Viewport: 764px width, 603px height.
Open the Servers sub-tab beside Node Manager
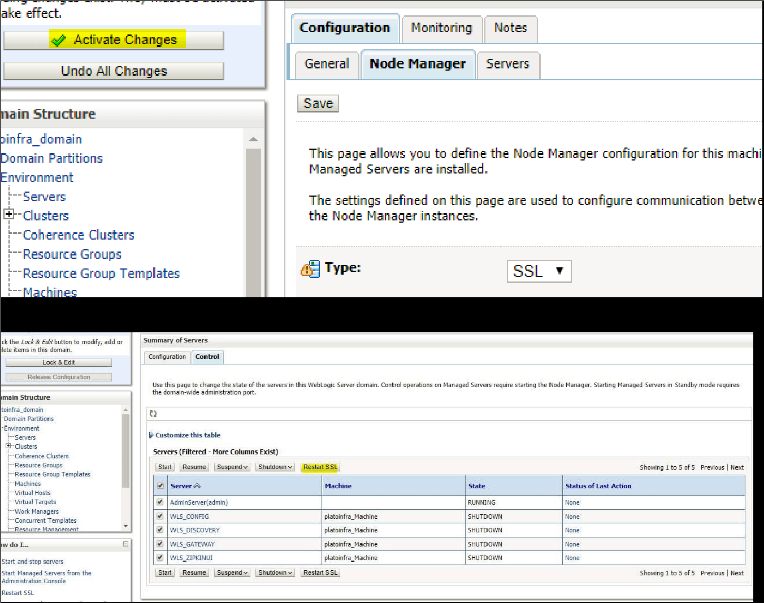point(508,64)
